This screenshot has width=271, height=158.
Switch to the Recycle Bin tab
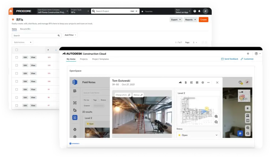(x=25, y=29)
